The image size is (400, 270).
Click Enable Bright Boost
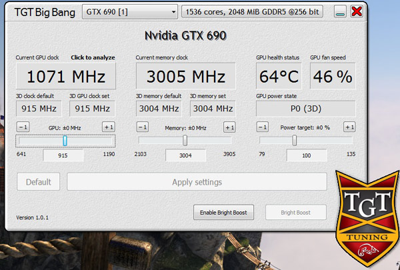click(x=224, y=213)
